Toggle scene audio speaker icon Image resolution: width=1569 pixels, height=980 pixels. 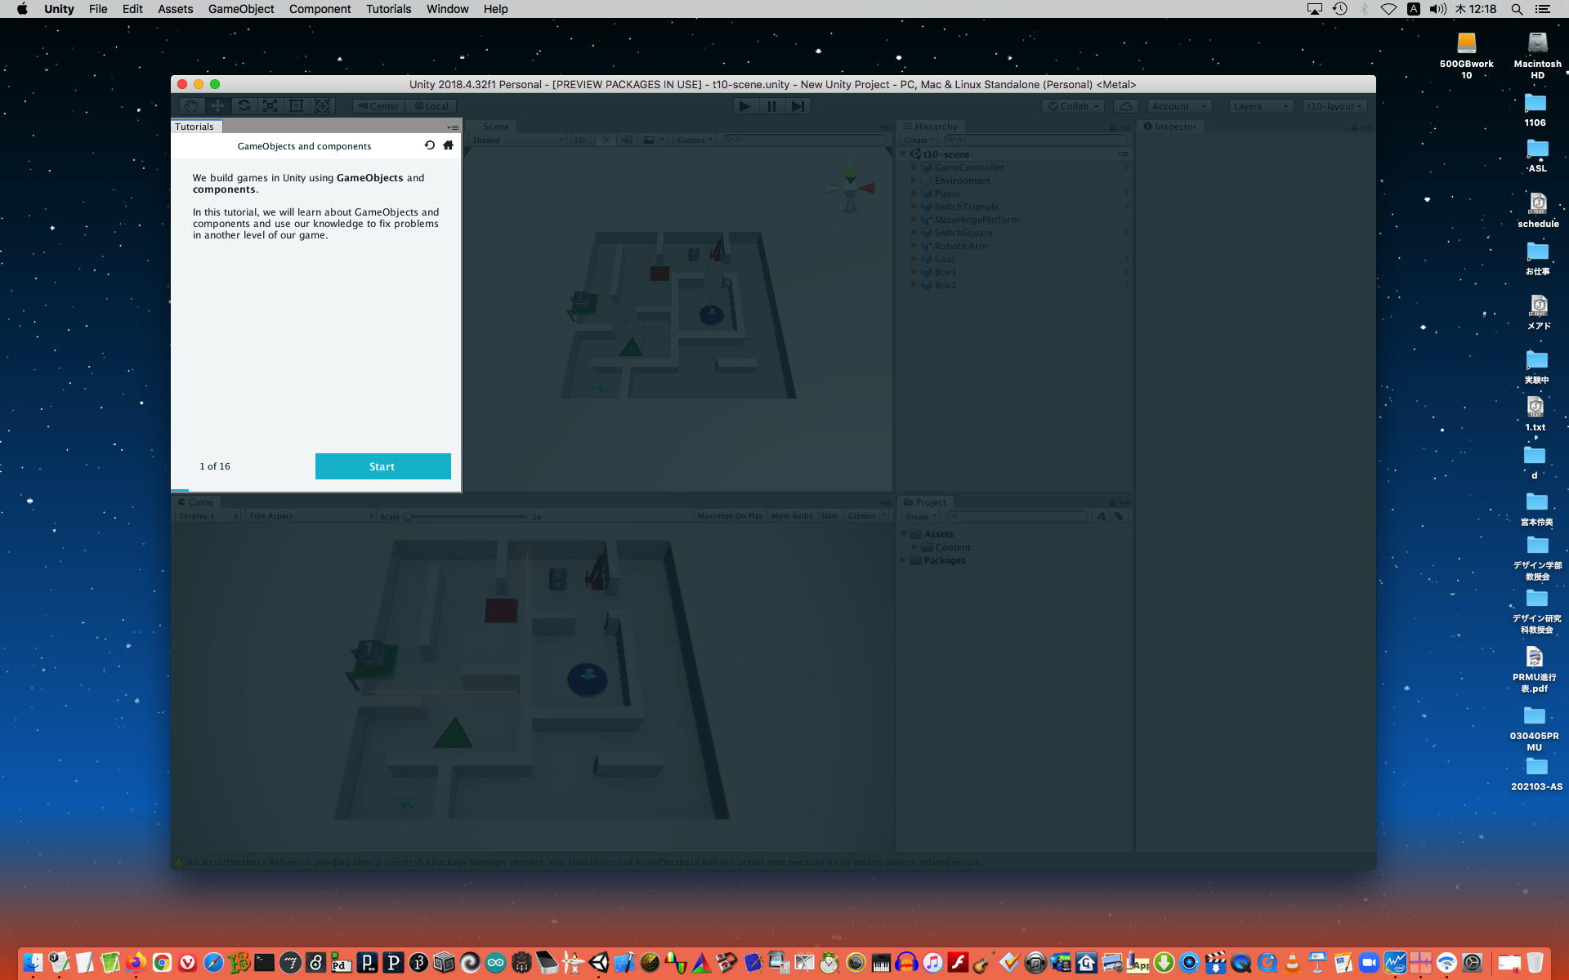point(627,140)
